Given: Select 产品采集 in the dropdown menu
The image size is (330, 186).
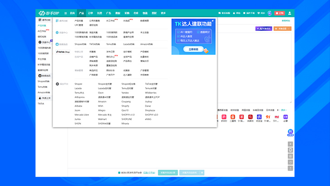Looking at the screenshot, I should 79,21.
